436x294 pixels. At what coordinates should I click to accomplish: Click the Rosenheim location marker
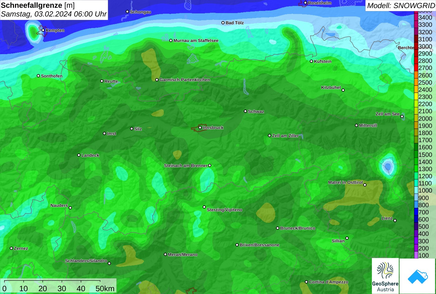[305, 3]
